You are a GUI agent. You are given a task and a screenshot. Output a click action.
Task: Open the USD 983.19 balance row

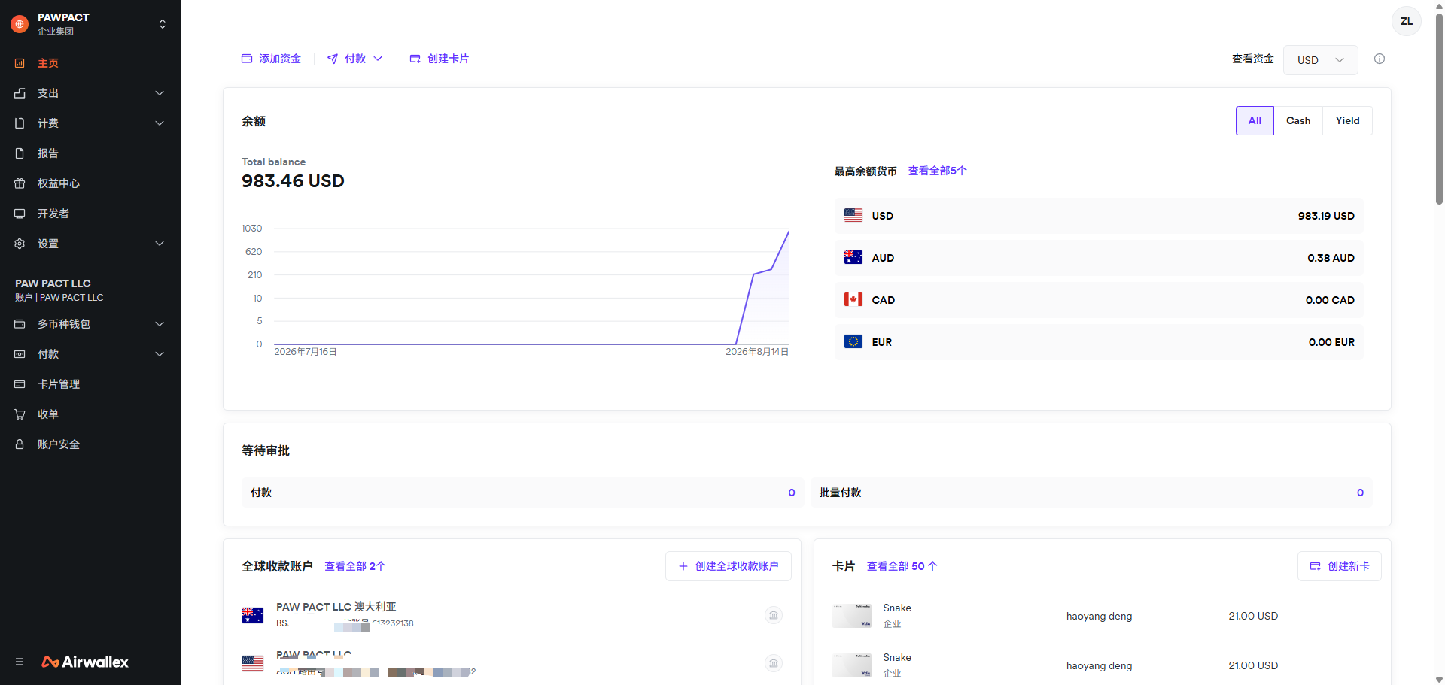pos(1099,216)
